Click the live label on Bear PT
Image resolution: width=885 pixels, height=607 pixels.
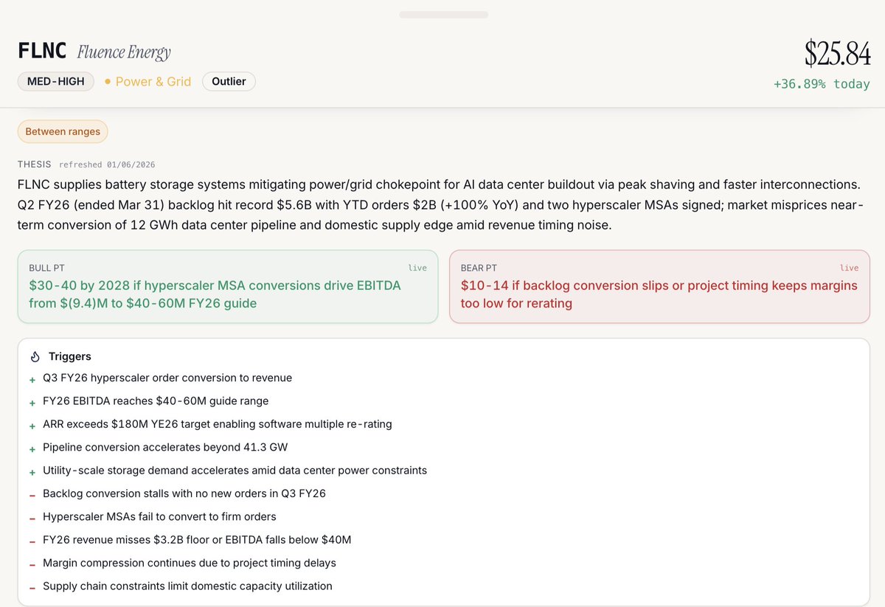[x=849, y=268]
